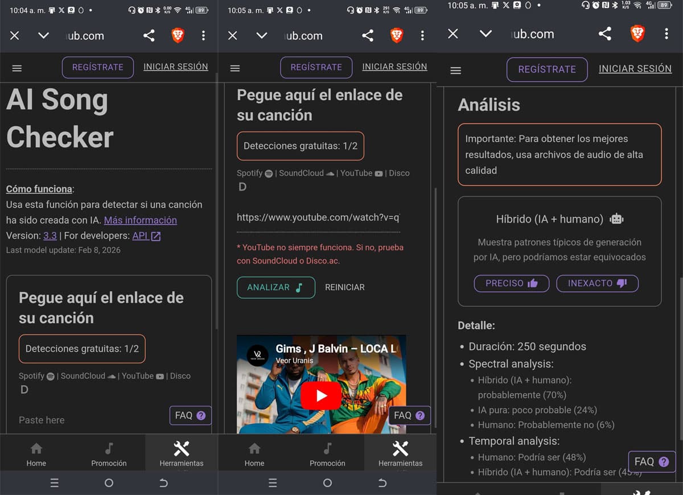Click INICIAR SESIÓN link in the middle screenshot

[394, 67]
